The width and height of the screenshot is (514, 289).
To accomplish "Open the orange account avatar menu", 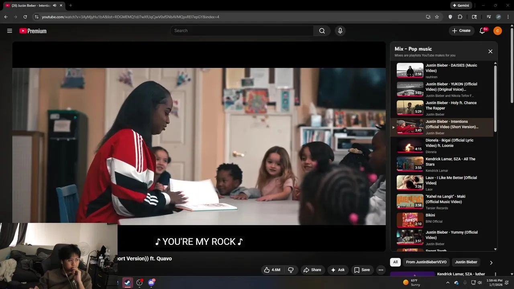I will [x=498, y=31].
